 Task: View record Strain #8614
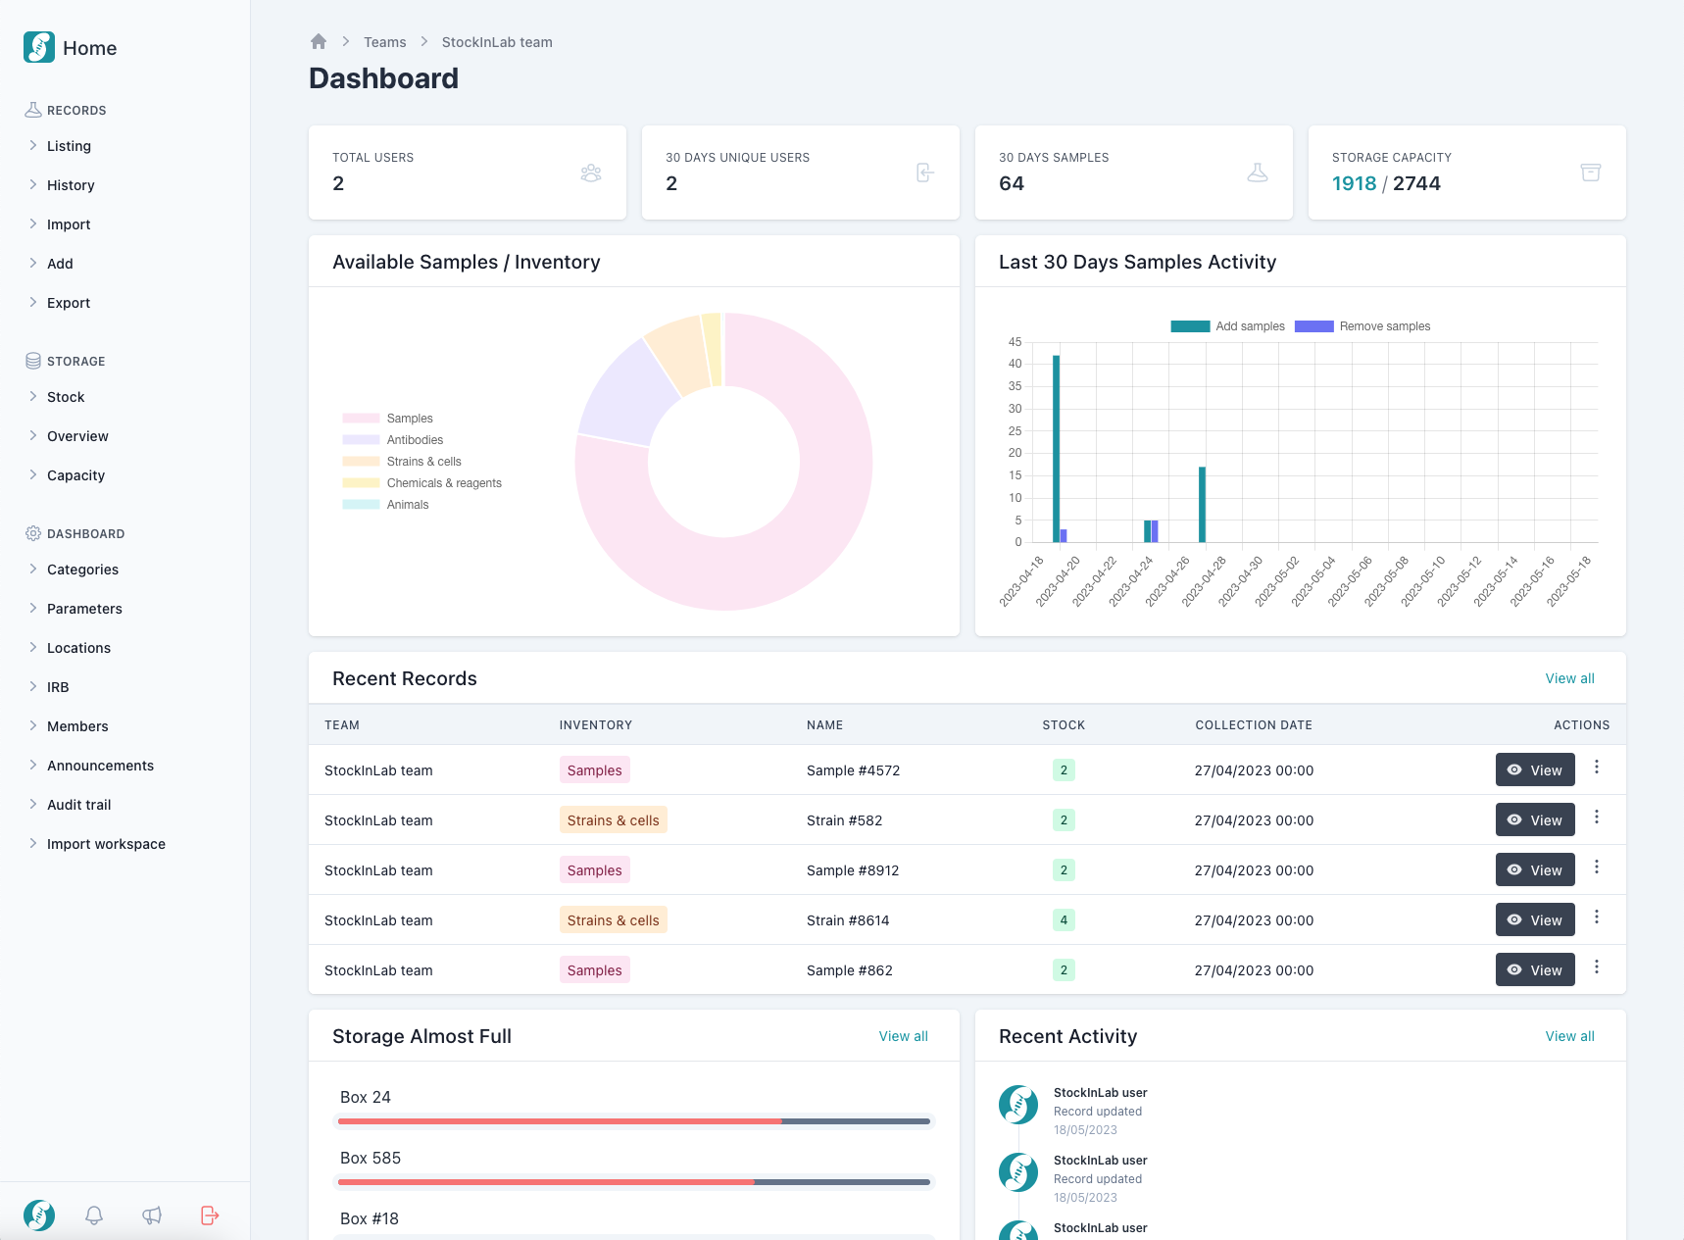pos(1535,919)
